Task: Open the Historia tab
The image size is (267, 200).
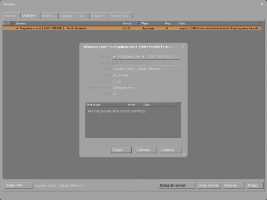Action: [50, 16]
